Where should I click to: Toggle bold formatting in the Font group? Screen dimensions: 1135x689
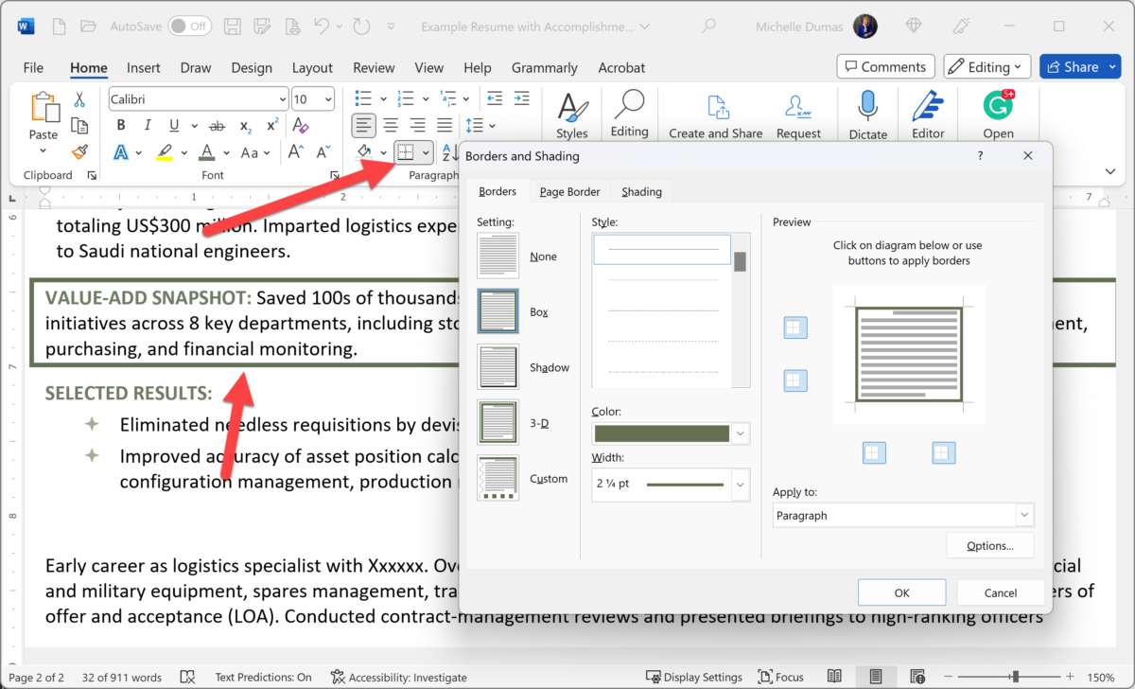coord(120,124)
